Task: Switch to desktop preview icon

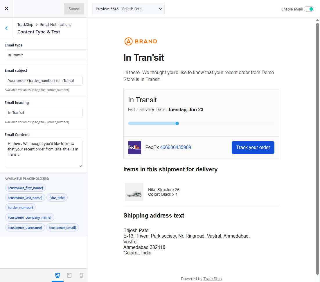Action: tap(57, 275)
